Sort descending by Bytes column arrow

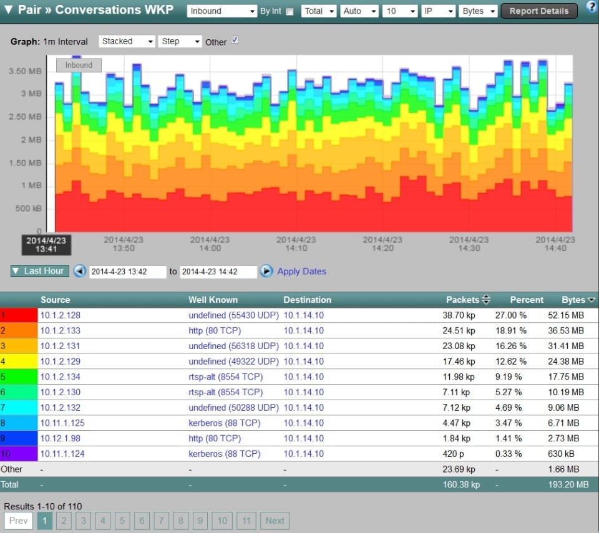(592, 300)
